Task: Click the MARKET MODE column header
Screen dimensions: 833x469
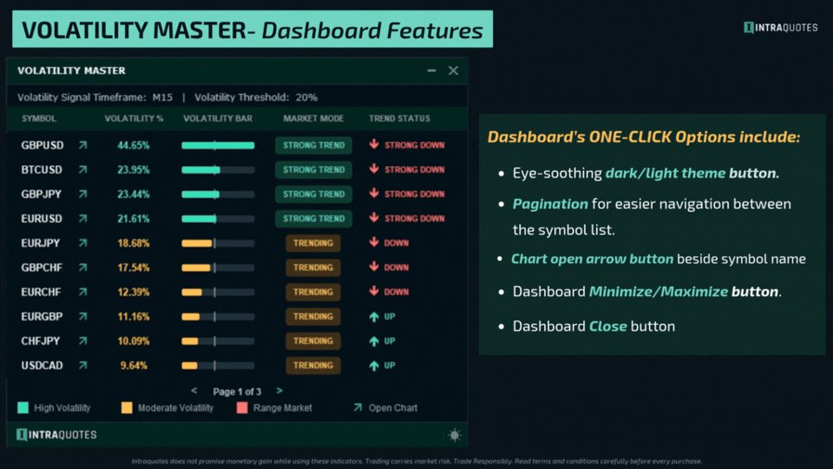Action: [313, 118]
